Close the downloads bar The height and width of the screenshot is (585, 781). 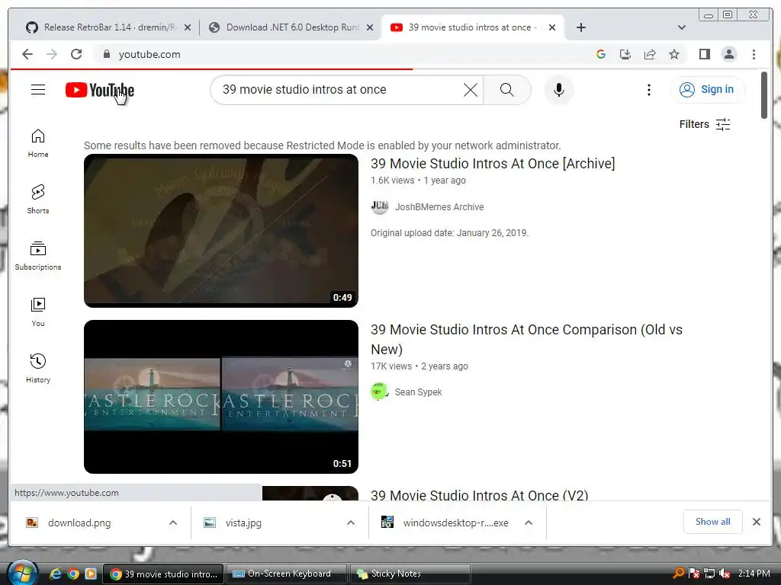pos(756,521)
